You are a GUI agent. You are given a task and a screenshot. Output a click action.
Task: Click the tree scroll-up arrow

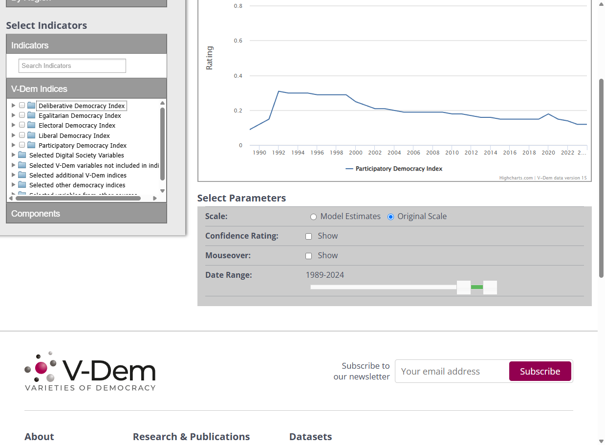coord(163,103)
